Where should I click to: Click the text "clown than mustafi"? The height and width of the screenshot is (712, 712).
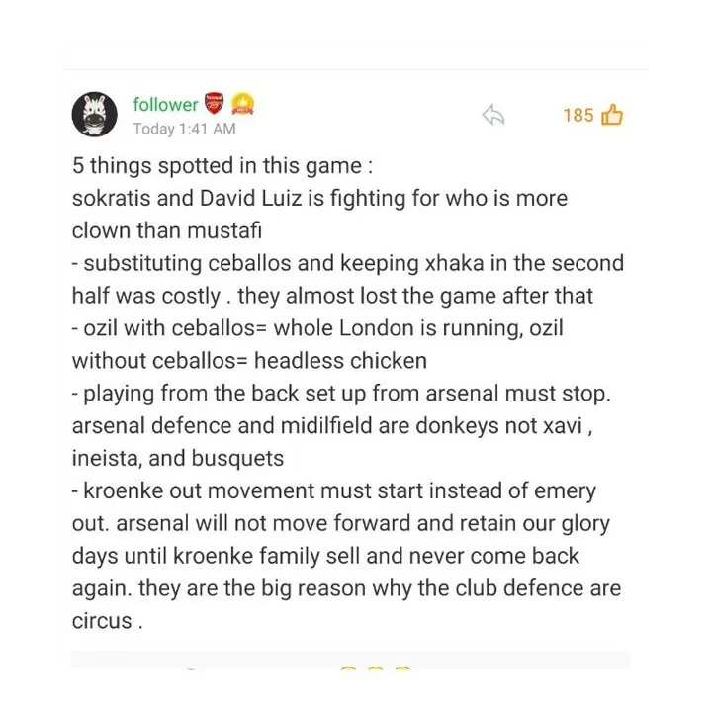[167, 230]
